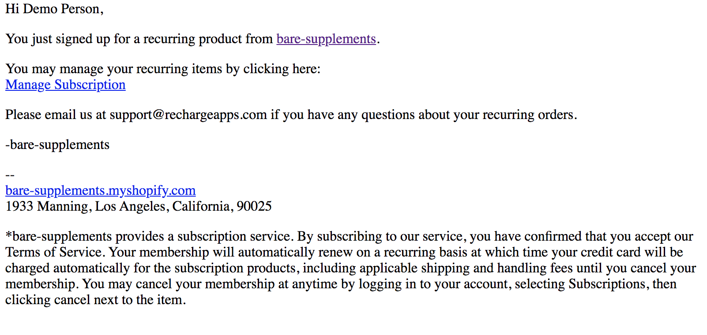
Task: Click the '1933 Manning' street address text
Action: pos(47,207)
